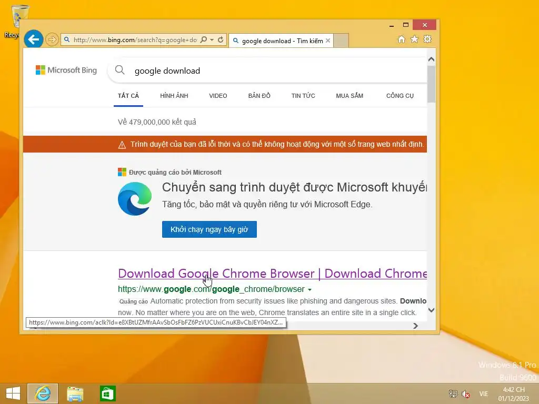Image resolution: width=539 pixels, height=404 pixels.
Task: Select the TẤT CẢ tab
Action: (x=128, y=96)
